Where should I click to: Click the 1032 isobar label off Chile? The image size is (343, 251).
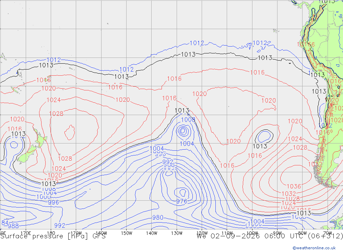315,164
